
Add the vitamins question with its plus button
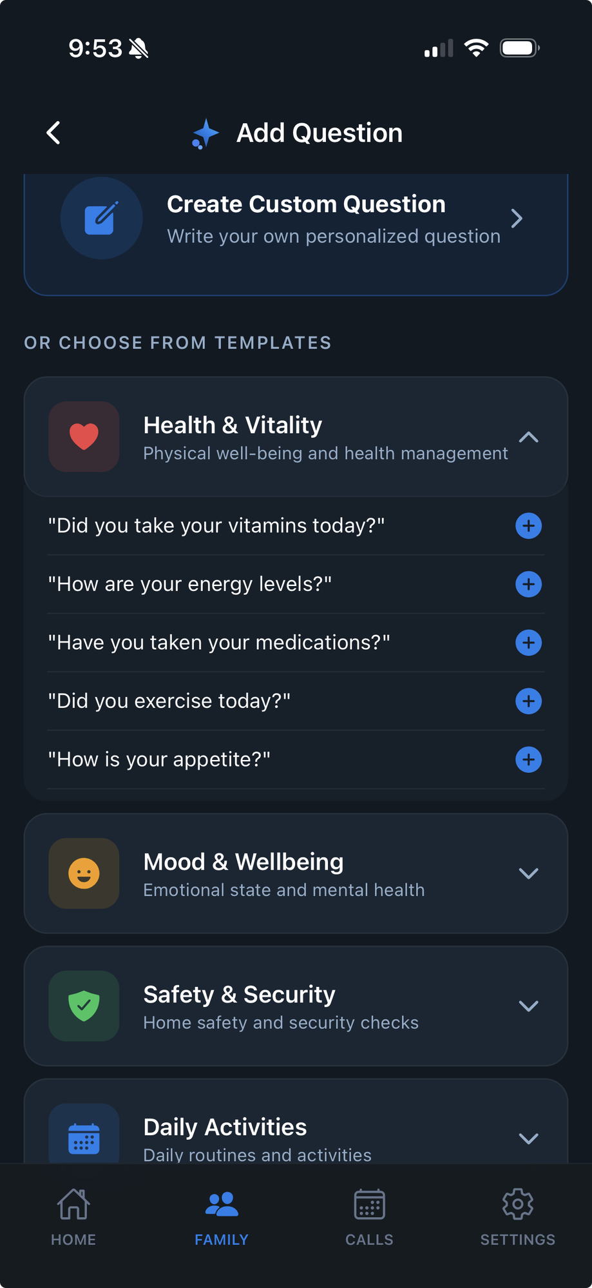pyautogui.click(x=528, y=526)
